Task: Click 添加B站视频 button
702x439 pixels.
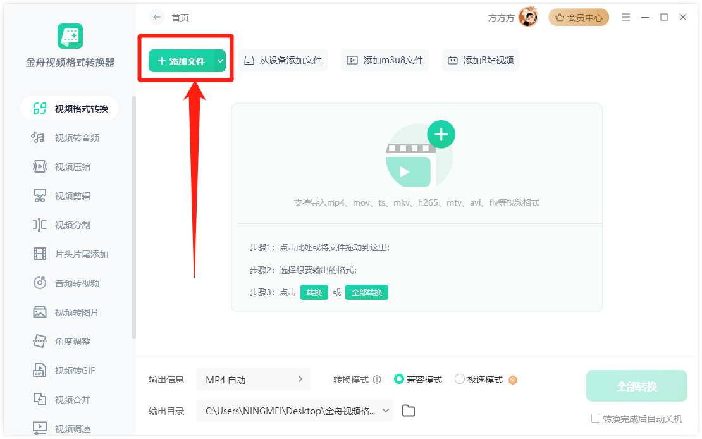Action: click(x=481, y=60)
